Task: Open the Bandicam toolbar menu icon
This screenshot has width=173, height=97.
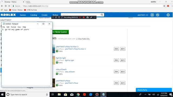Action: pos(53,17)
